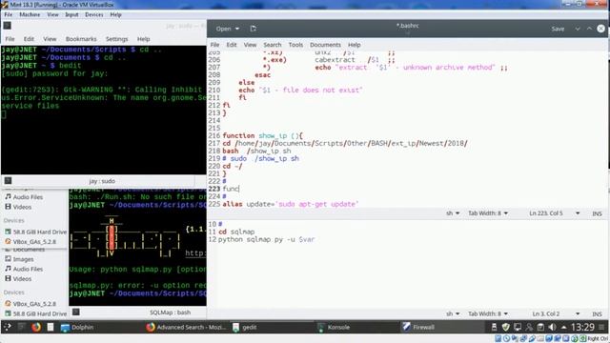Open the gedit Help menu
The image size is (610, 343).
coord(354,45)
